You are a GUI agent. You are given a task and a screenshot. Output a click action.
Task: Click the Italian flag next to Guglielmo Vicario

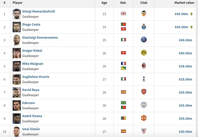point(123,79)
